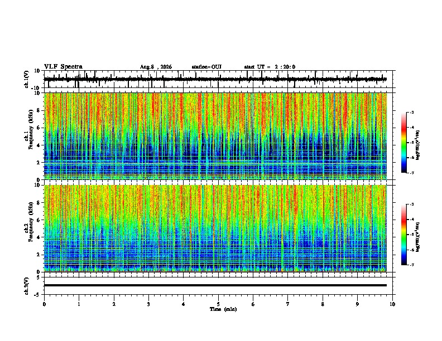Click the ch.2 colorbar "log(PSD)" unit label

click(x=418, y=237)
